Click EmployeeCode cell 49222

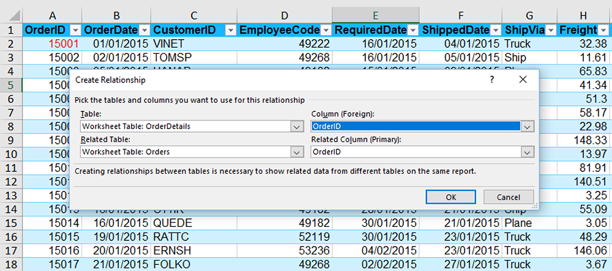(x=285, y=43)
